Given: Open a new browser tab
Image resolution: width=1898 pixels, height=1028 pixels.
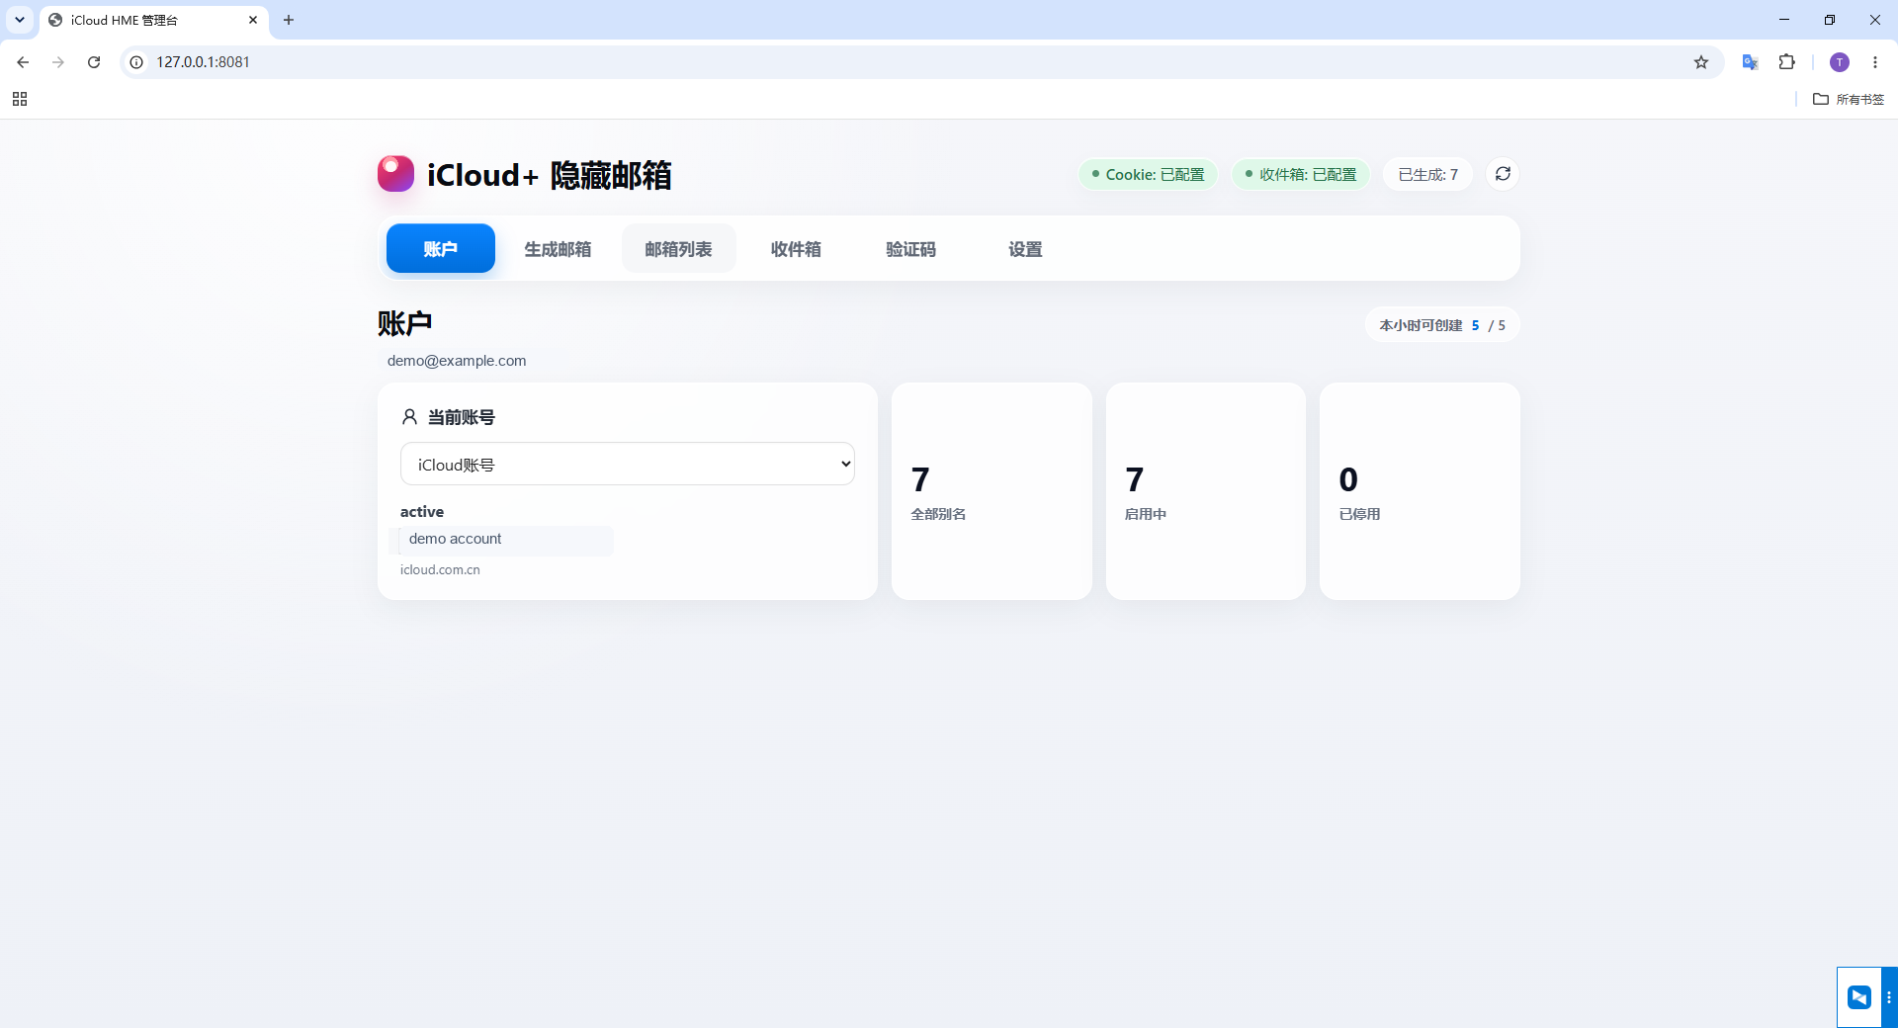Looking at the screenshot, I should [x=289, y=20].
